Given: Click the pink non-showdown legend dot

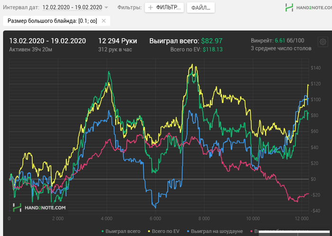Looking at the screenshot, I should click(251, 231).
